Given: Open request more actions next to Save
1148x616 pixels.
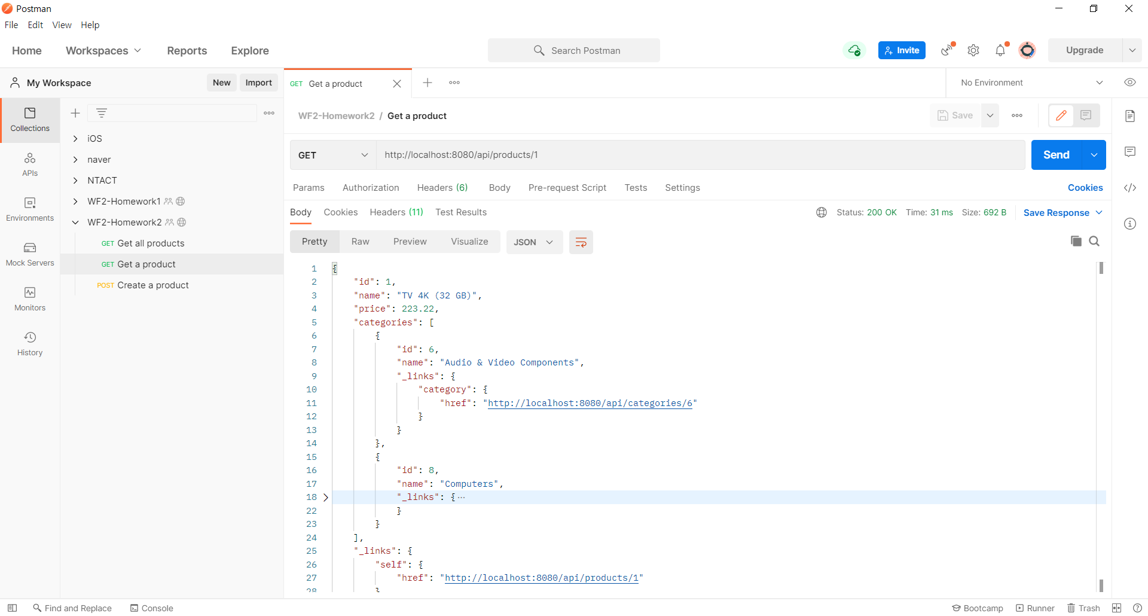Looking at the screenshot, I should coord(1017,115).
